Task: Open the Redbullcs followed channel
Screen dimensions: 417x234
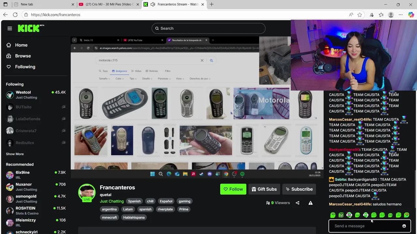Action: point(36,143)
